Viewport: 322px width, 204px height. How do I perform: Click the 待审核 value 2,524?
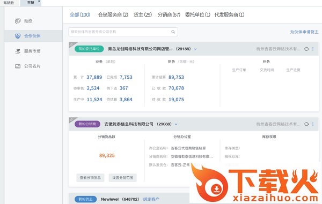click(93, 88)
